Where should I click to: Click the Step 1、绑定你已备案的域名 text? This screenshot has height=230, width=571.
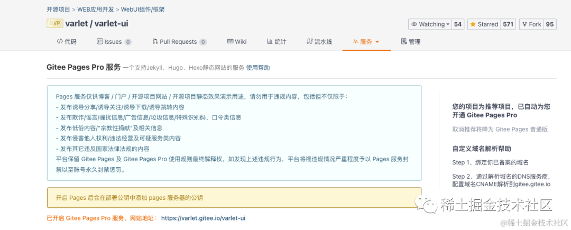click(490, 162)
